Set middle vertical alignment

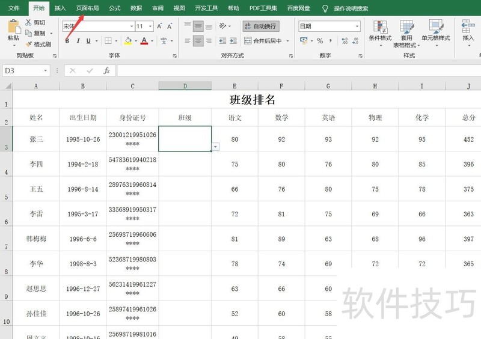198,26
